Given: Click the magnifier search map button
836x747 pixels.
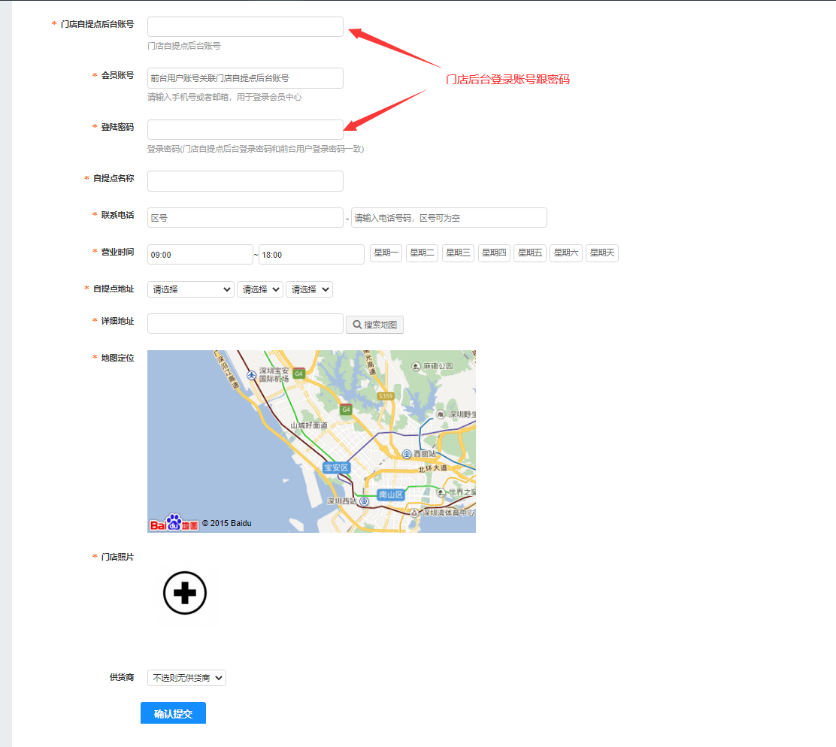Looking at the screenshot, I should click(374, 325).
